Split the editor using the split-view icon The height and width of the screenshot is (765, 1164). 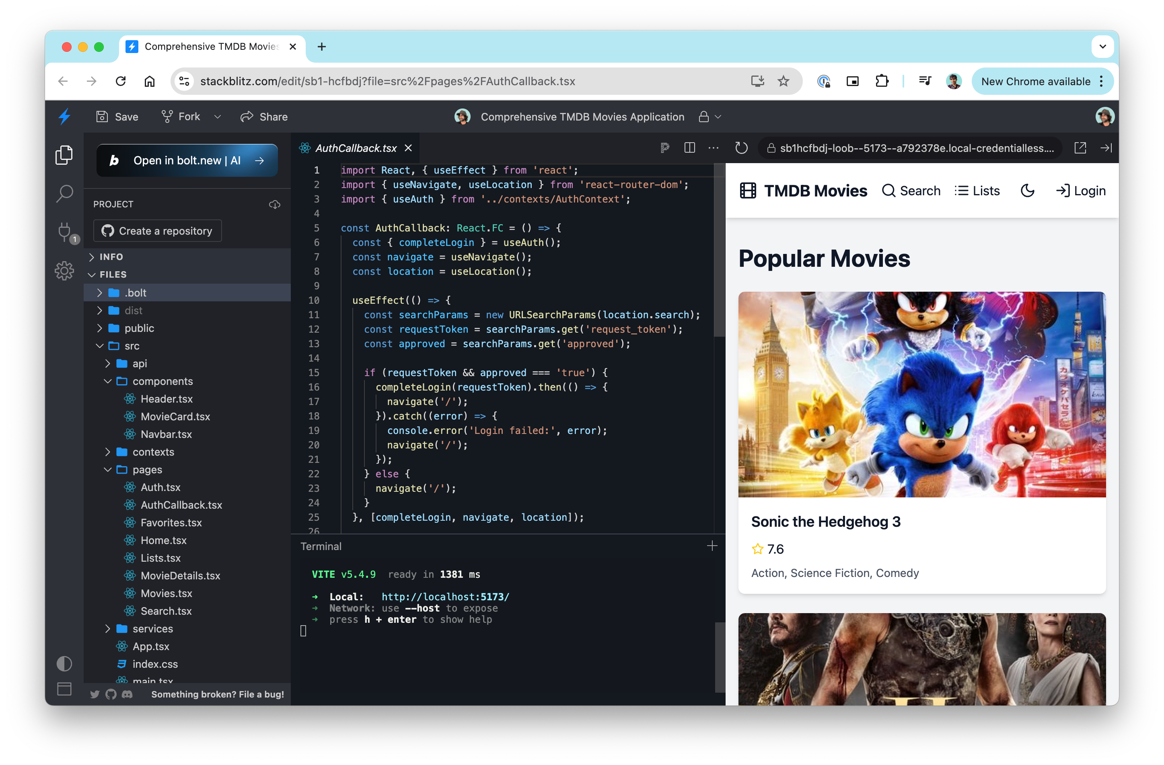pyautogui.click(x=690, y=148)
